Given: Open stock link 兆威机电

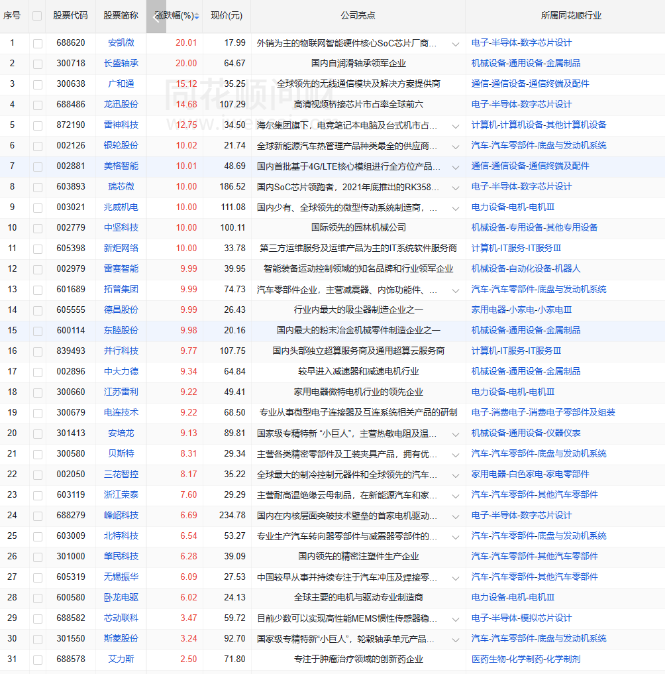Looking at the screenshot, I should point(121,207).
